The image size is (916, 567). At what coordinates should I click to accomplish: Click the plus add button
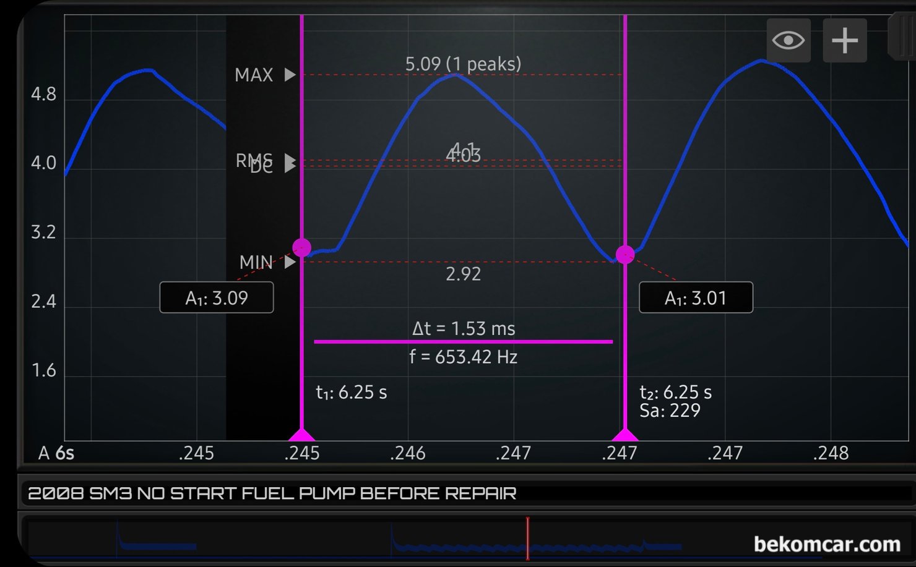[x=844, y=41]
